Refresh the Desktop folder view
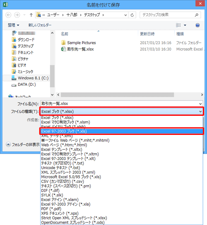This screenshot has width=207, height=225. coord(132,15)
